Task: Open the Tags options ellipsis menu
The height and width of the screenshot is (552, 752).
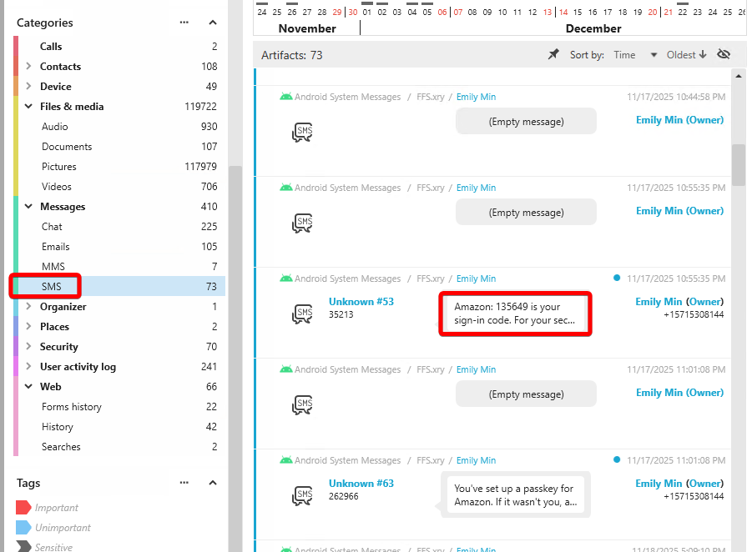Action: (x=184, y=483)
